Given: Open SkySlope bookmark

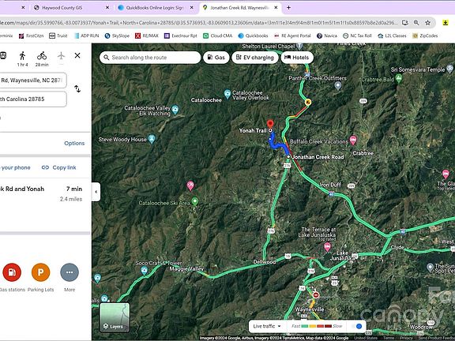Looking at the screenshot, I should tap(117, 36).
